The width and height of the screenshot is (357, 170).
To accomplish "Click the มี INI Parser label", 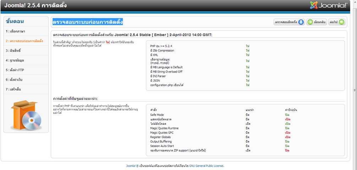I will [x=159, y=76].
